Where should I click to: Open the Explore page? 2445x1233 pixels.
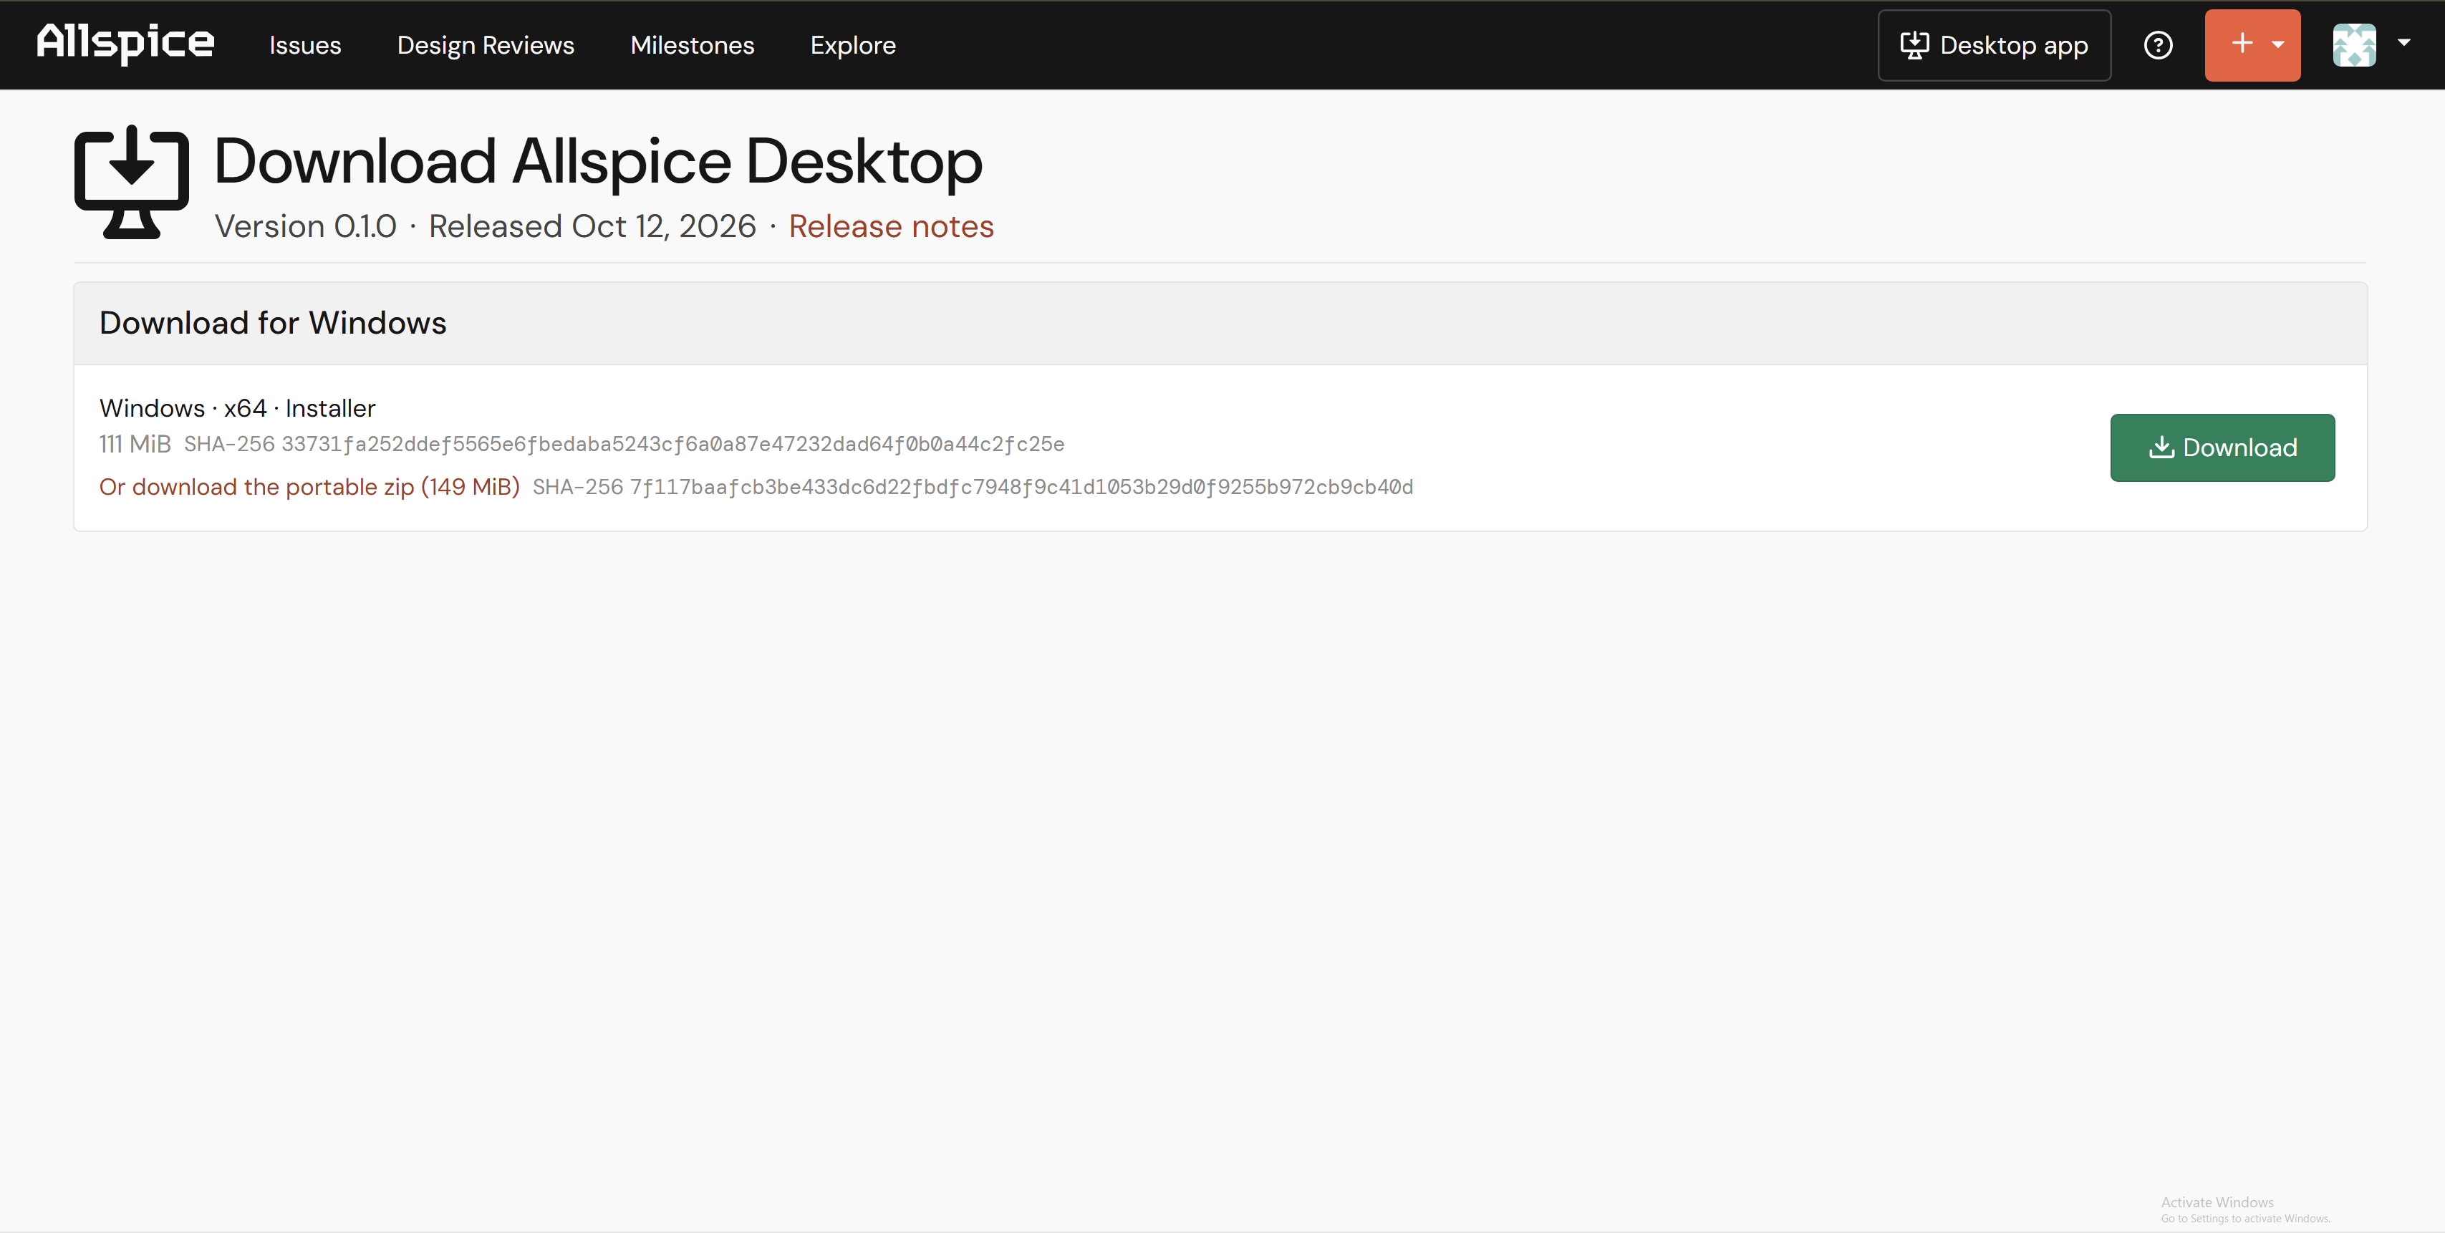852,44
